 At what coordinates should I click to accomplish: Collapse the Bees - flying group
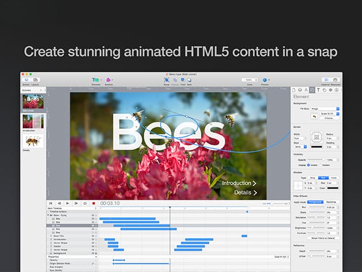coord(49,215)
